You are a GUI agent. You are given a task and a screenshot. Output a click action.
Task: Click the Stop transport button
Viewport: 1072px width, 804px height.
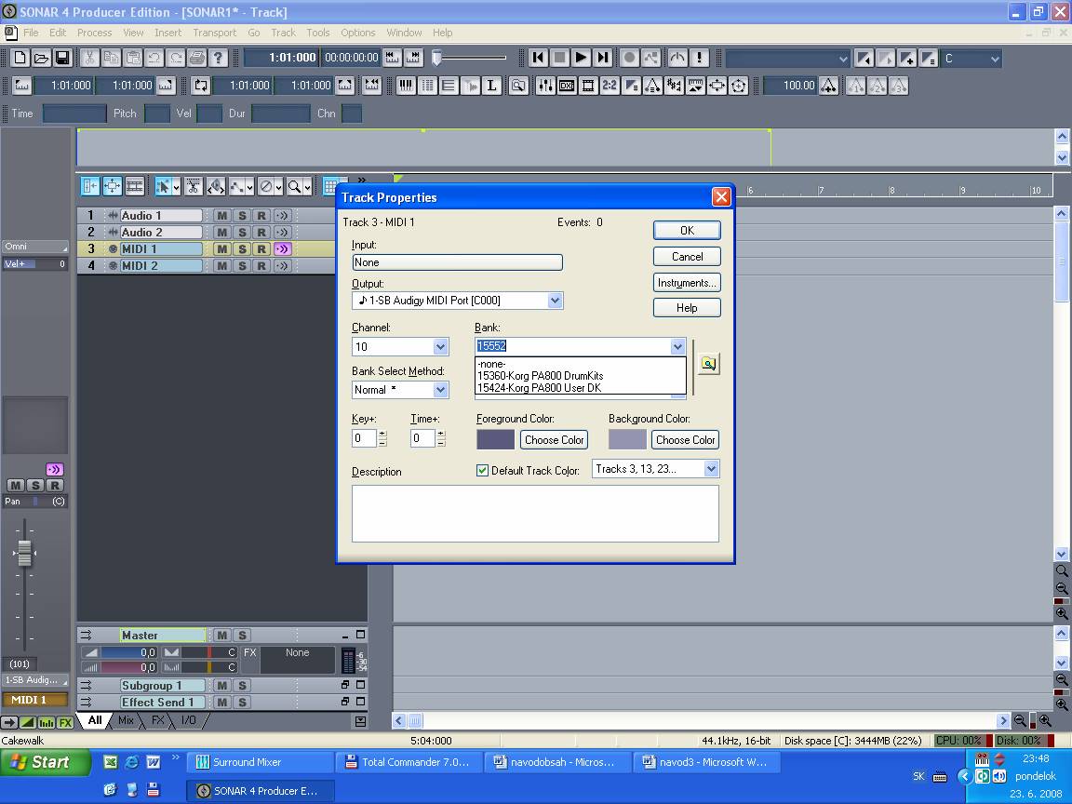560,58
